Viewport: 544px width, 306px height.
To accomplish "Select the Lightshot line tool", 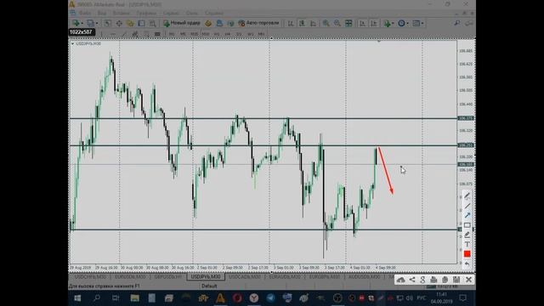I will click(x=467, y=206).
